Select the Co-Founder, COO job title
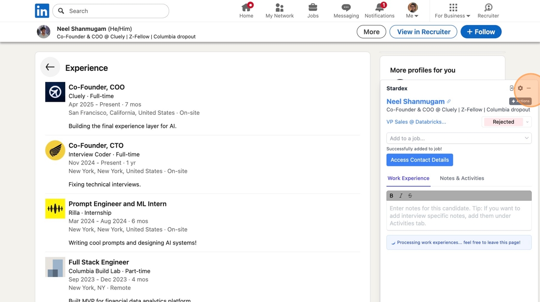 (x=96, y=87)
